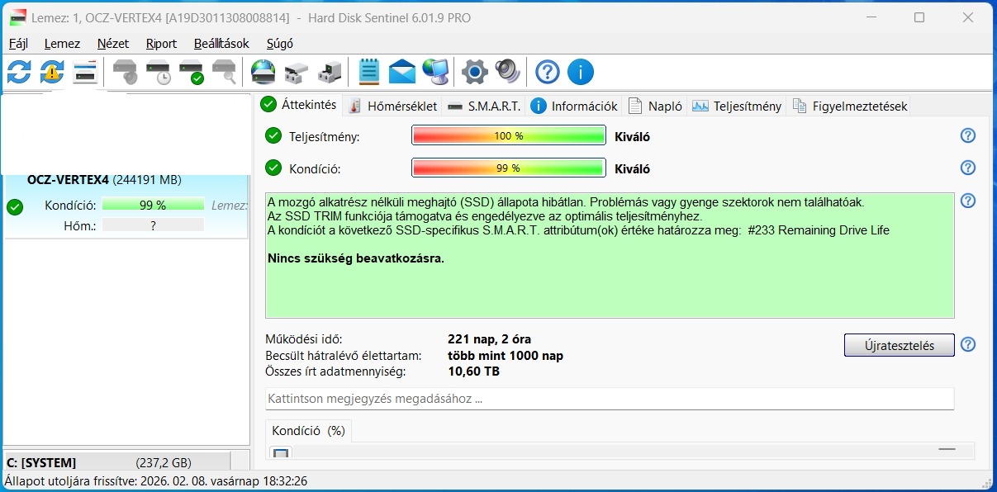Click the drive with clock toolbar icon
The height and width of the screenshot is (492, 997).
[158, 73]
